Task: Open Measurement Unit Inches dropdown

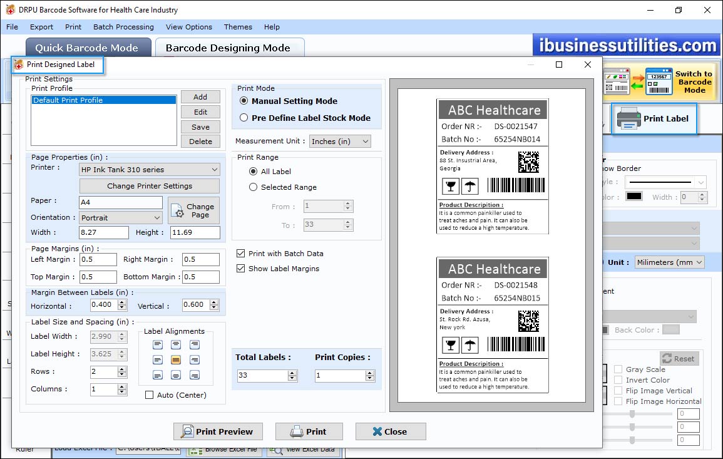Action: coord(340,141)
